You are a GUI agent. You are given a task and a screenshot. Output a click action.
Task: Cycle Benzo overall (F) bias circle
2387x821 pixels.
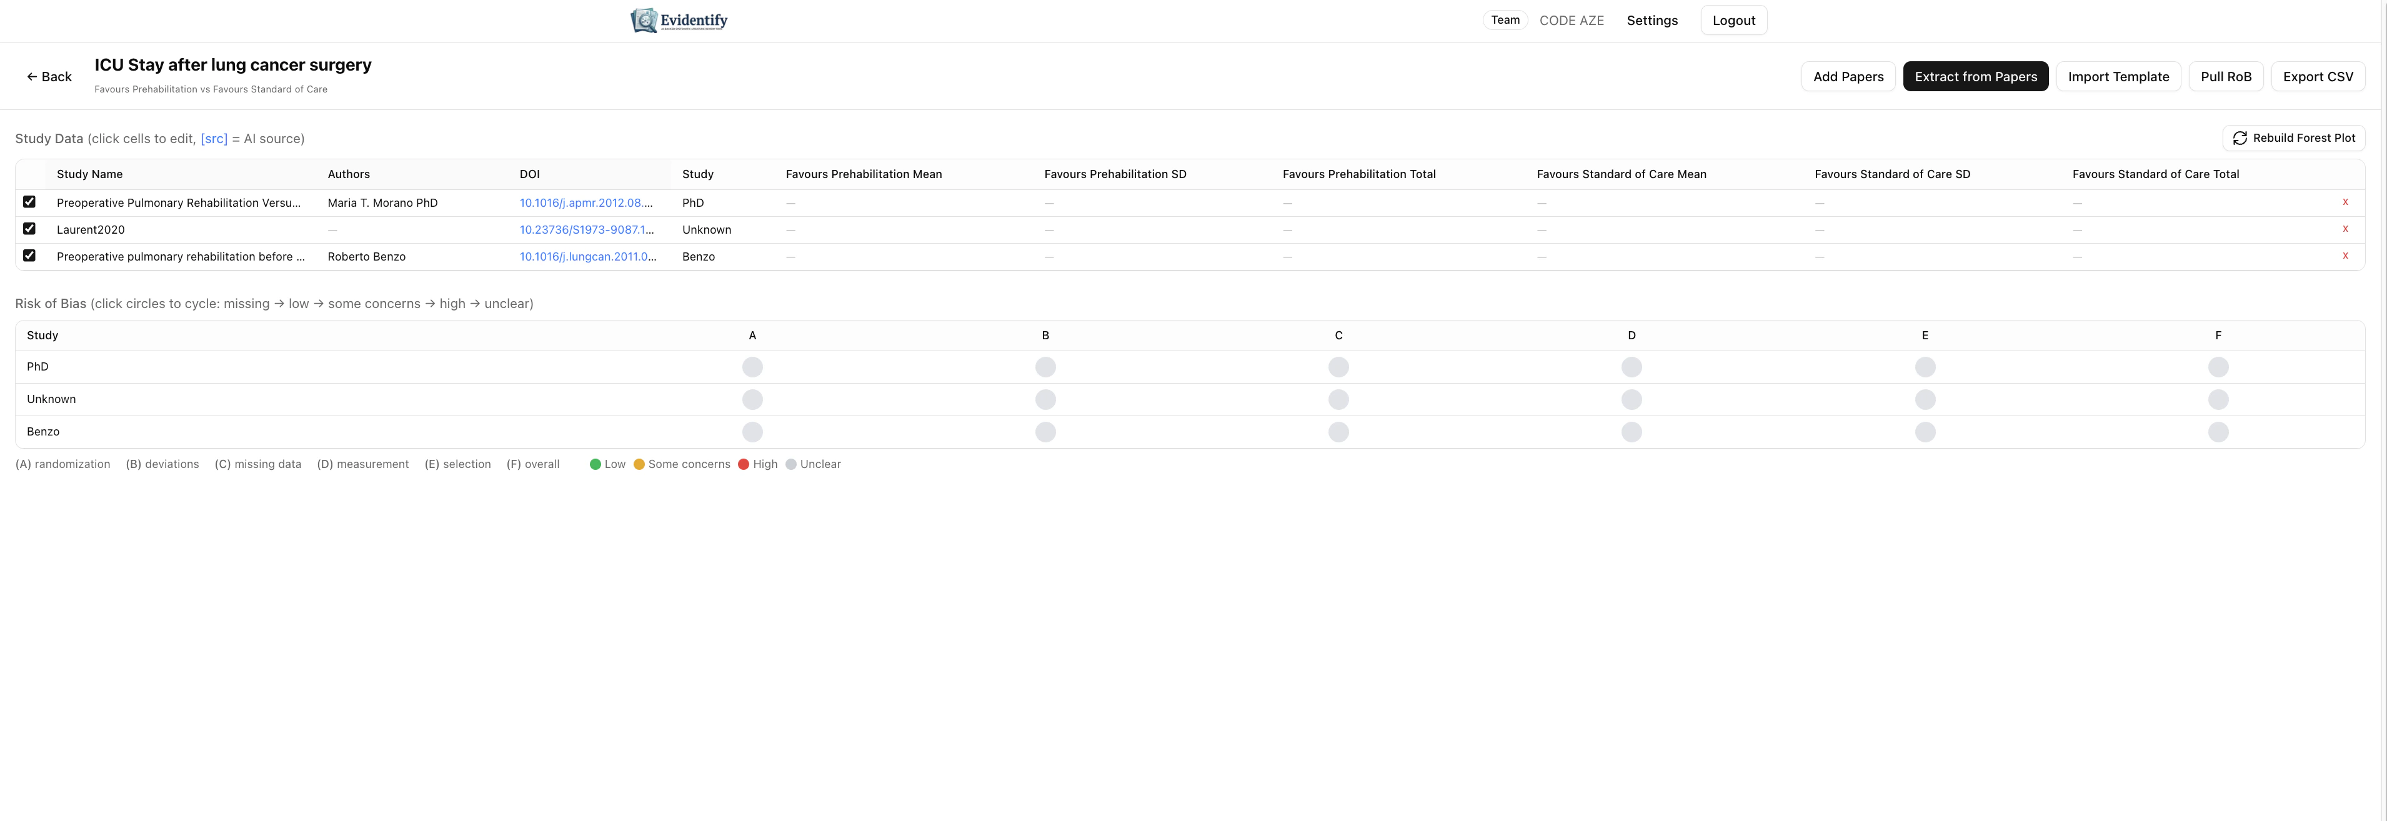(x=2218, y=432)
